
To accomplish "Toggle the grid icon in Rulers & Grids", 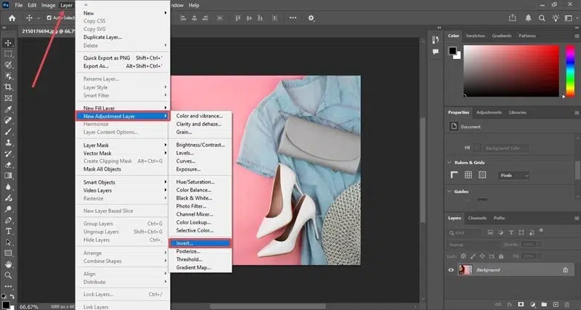I will pos(468,175).
